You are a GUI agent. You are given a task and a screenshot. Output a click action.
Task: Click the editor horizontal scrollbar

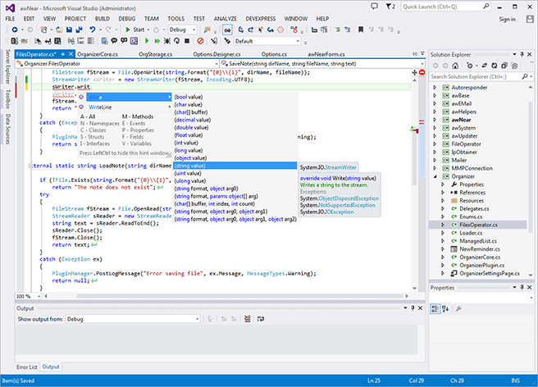pyautogui.click(x=230, y=296)
